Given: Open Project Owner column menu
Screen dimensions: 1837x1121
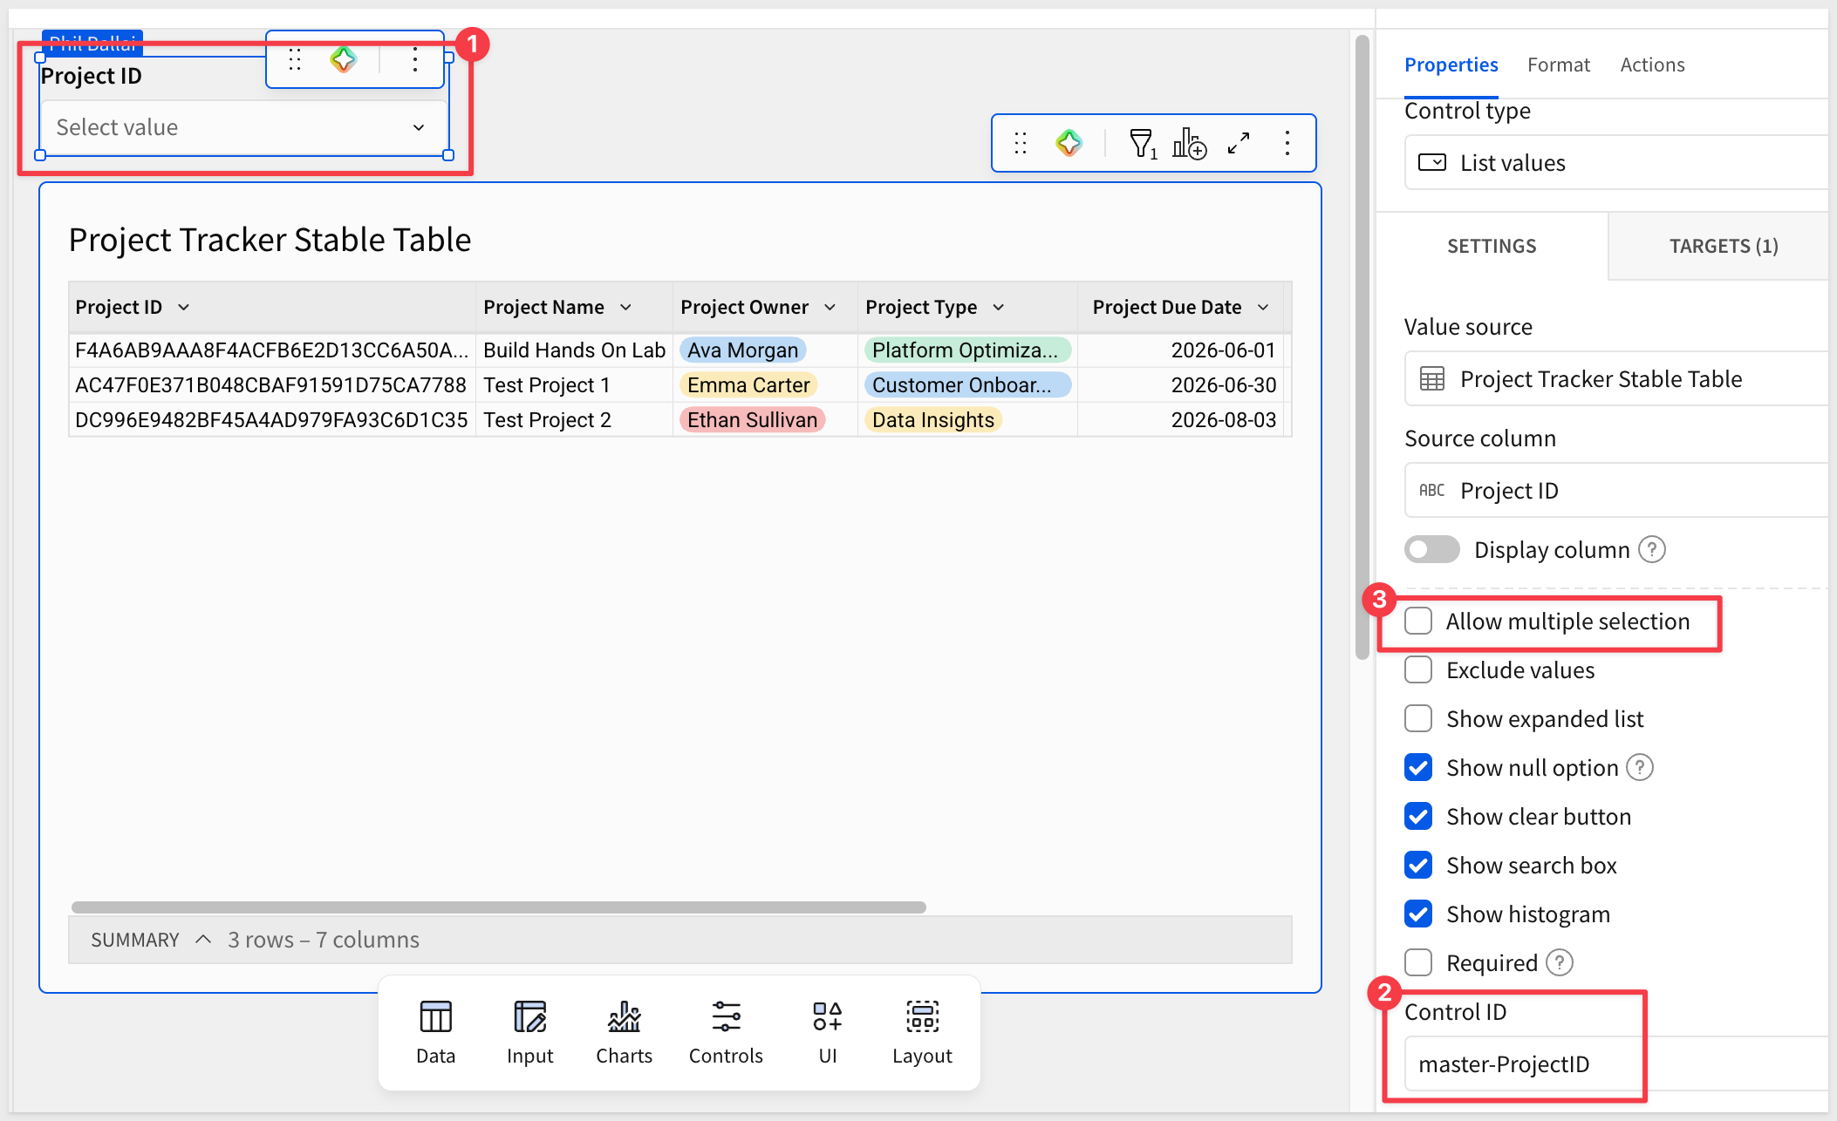Looking at the screenshot, I should (830, 307).
